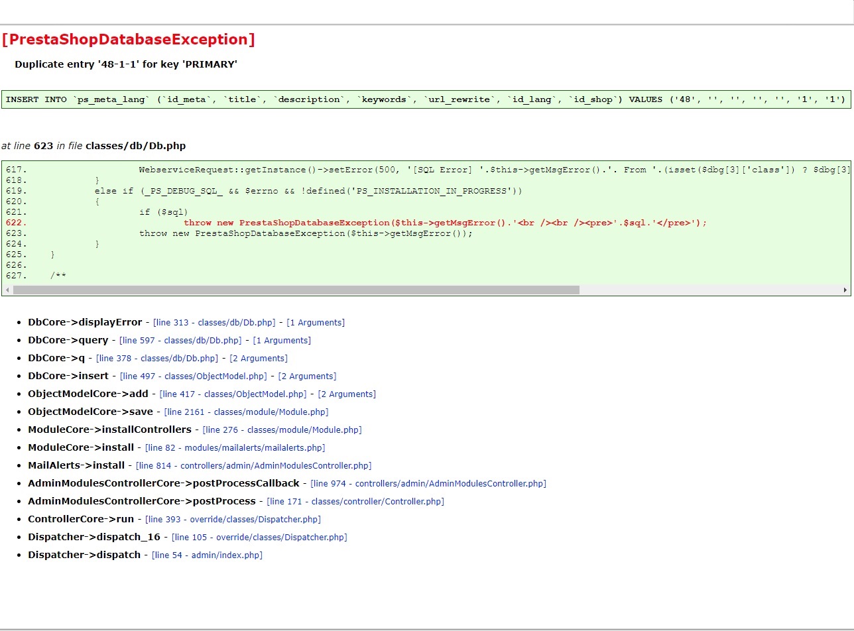Open link 'line 171 - classes/controller/Controller.php'
The width and height of the screenshot is (854, 631).
355,502
